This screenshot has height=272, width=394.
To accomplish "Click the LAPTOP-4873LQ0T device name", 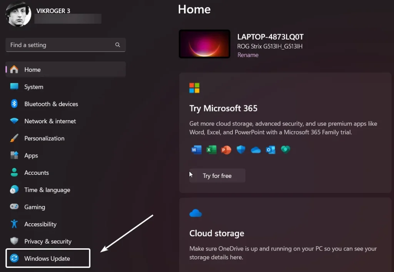I will [x=270, y=37].
